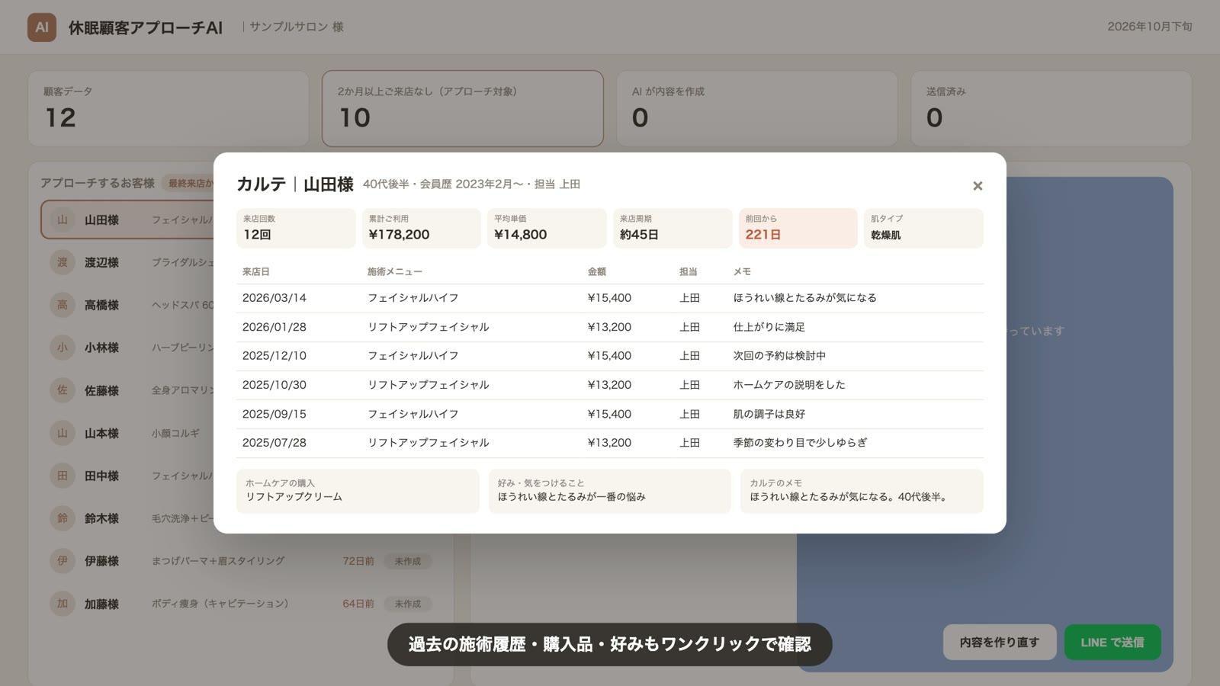
Task: Click the LINE で送信 button
Action: point(1112,643)
